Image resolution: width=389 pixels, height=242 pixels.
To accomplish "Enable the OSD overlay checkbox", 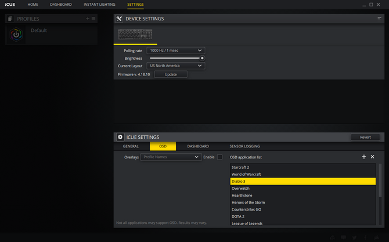I will (x=220, y=157).
